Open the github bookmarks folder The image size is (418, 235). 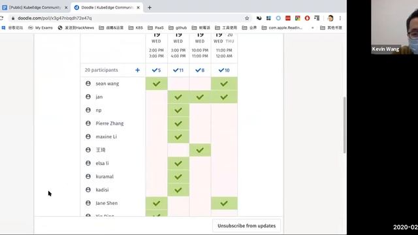[178, 27]
